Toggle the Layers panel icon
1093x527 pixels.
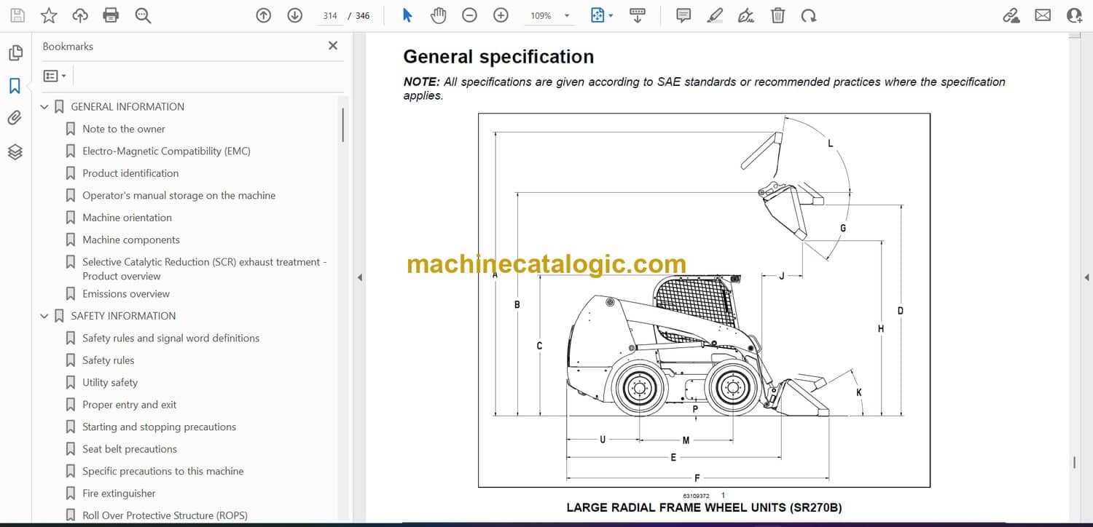15,151
